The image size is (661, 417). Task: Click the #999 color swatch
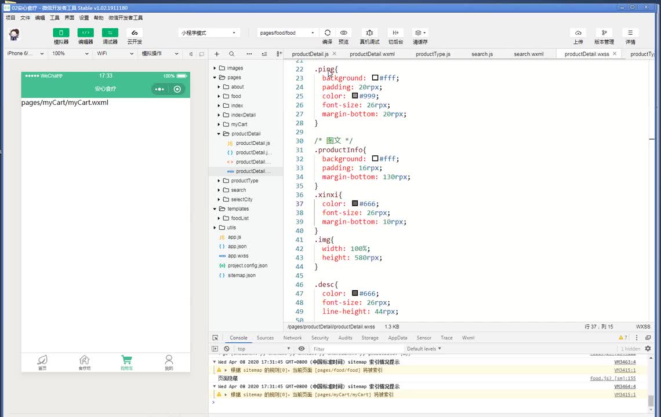[x=355, y=96]
